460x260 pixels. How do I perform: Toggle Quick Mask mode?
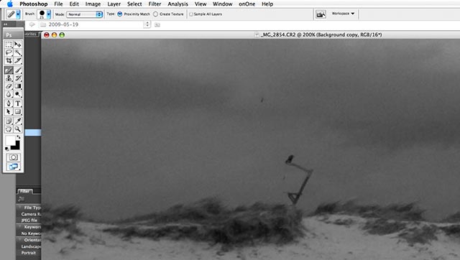(14, 157)
